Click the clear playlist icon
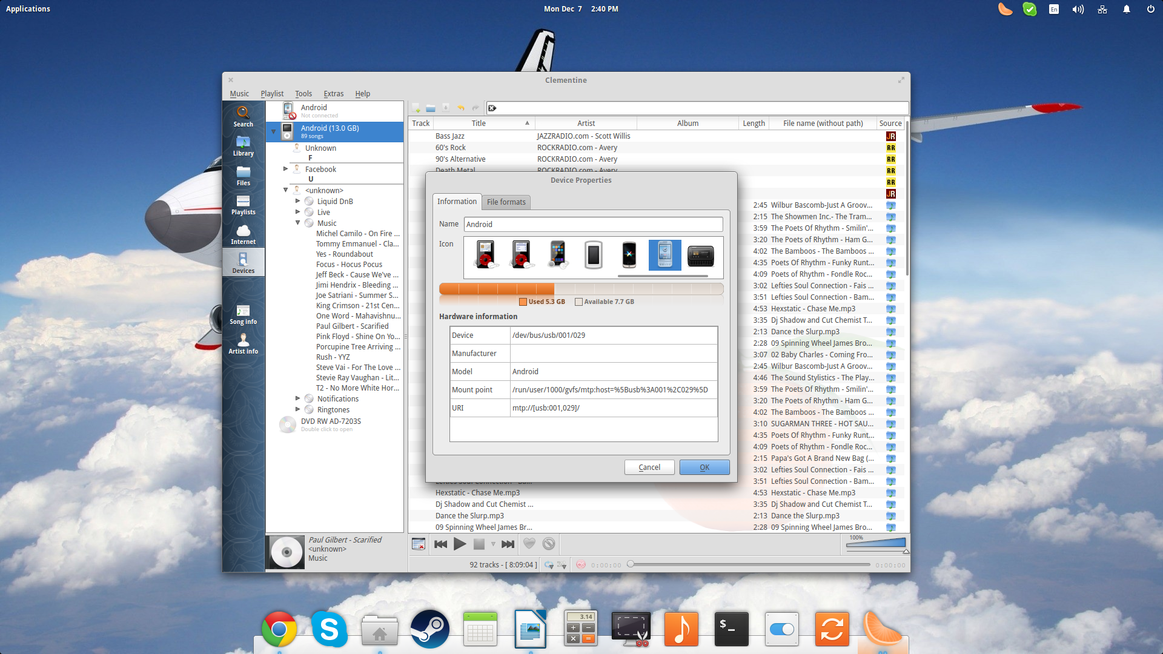Screen dimensions: 1163x654 419,544
